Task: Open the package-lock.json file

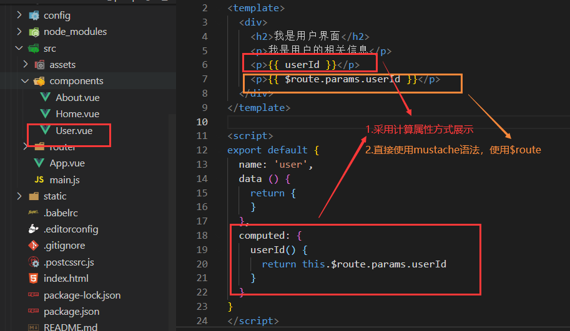Action: coord(82,295)
